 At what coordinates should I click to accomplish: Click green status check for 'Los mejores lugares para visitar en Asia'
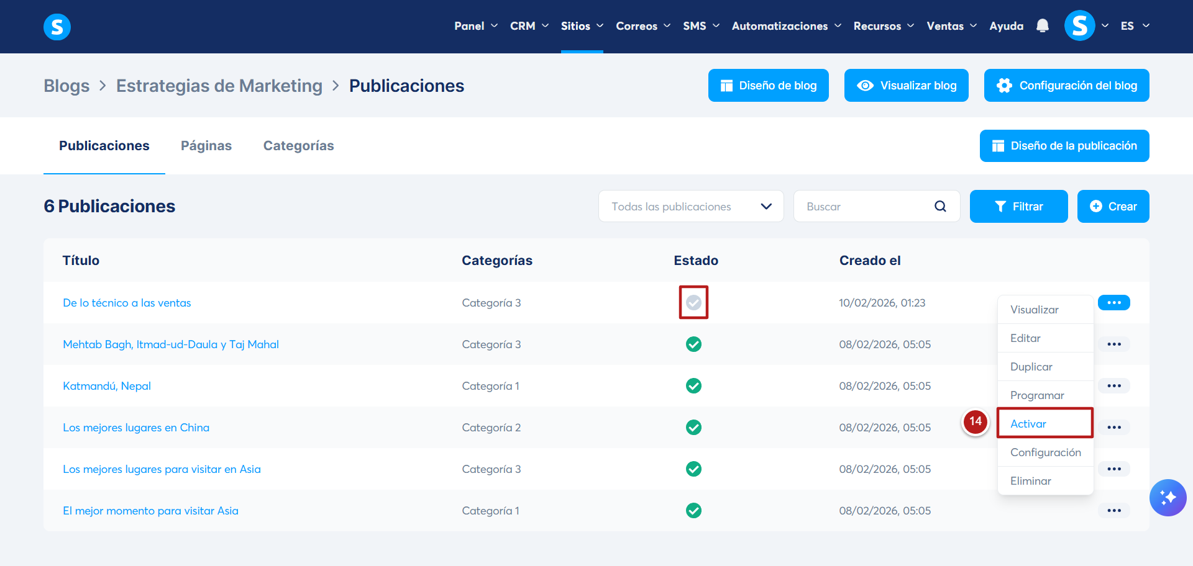tap(694, 469)
